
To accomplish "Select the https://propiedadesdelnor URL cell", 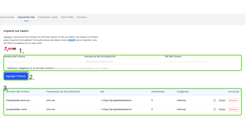I will click(x=117, y=109).
